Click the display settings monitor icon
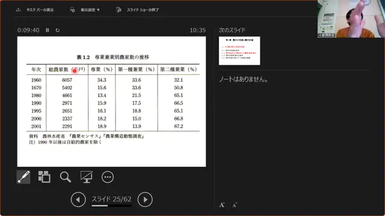This screenshot has height=216, width=385. tap(72, 10)
